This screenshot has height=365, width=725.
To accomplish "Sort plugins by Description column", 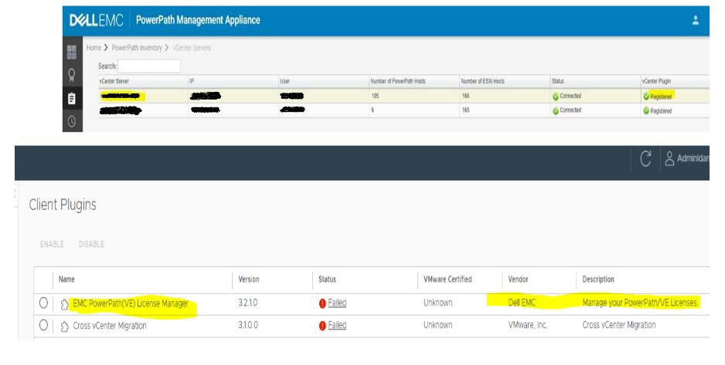I will [x=598, y=279].
